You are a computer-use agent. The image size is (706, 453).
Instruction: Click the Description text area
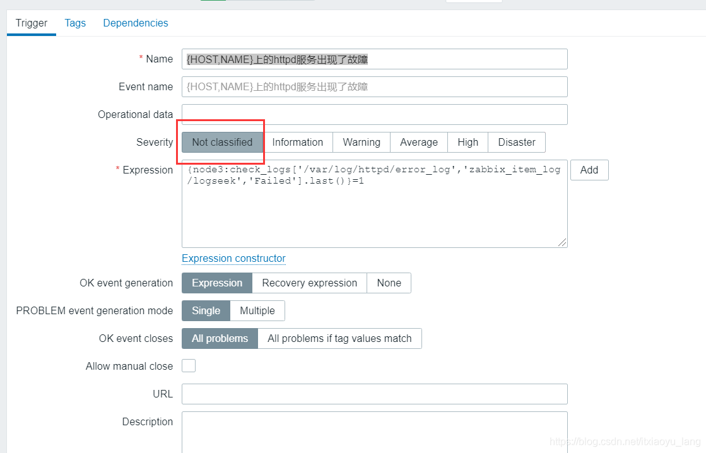point(374,432)
